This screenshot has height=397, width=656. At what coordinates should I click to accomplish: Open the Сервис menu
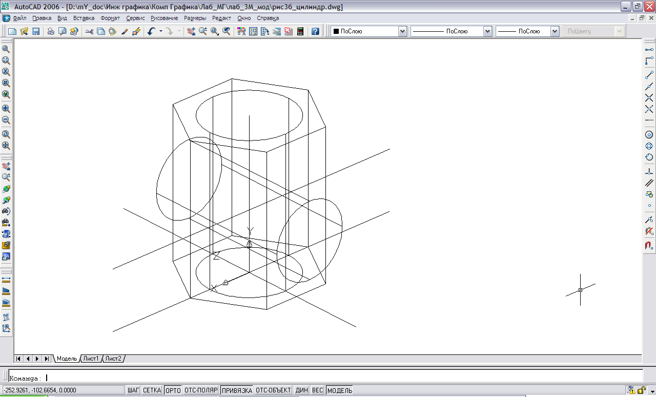[x=135, y=18]
